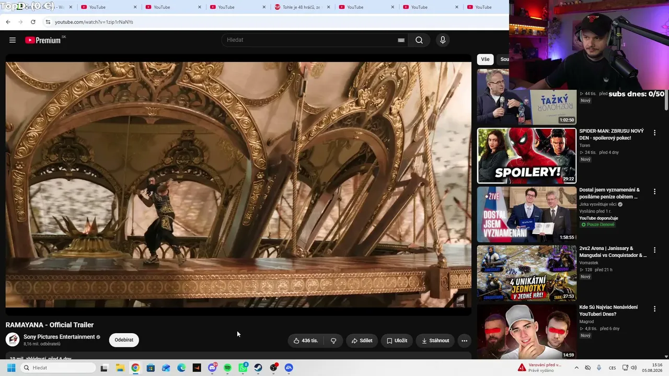Open options menu for SPIDER-MAN: ZBRUSU NOVÝ DEN video

[x=654, y=133]
